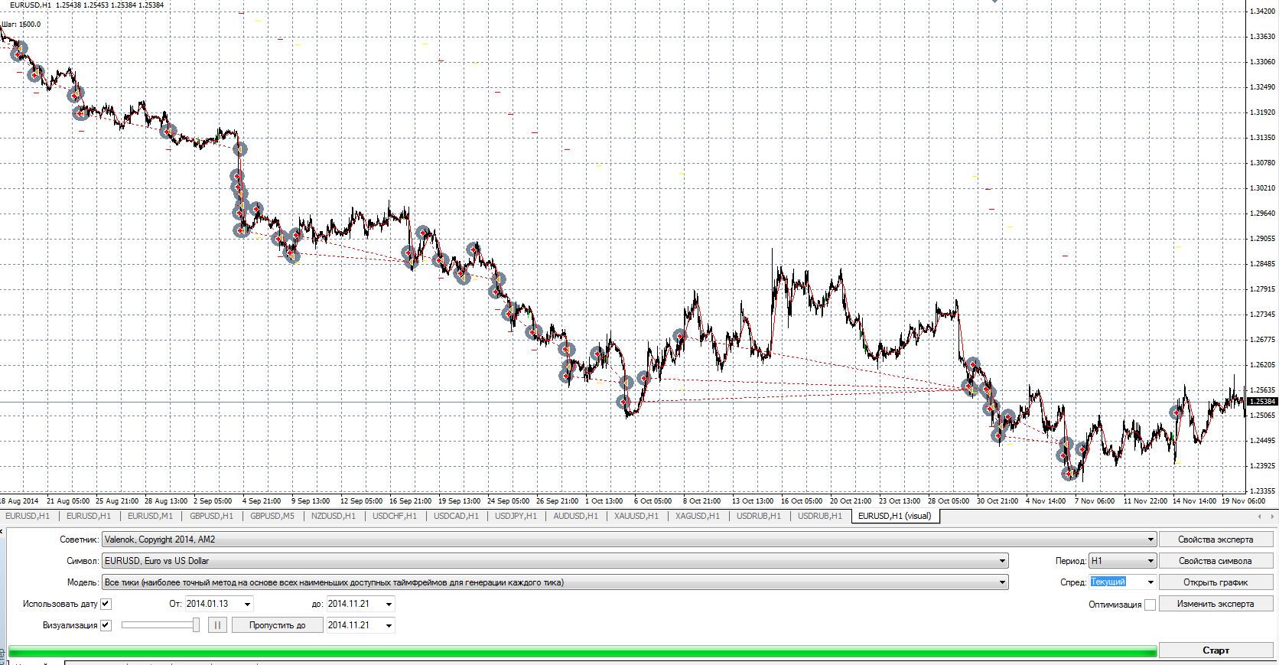Viewport: 1279px width, 665px height.
Task: Pause the visualization playback
Action: point(217,625)
